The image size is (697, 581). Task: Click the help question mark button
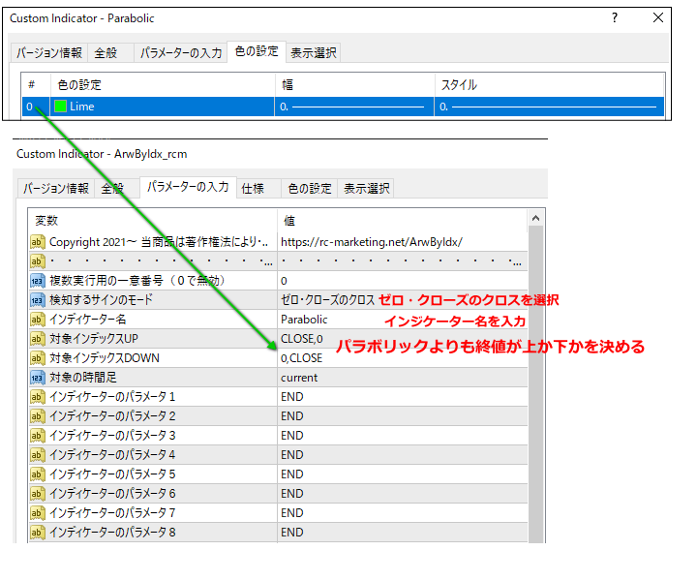(615, 18)
